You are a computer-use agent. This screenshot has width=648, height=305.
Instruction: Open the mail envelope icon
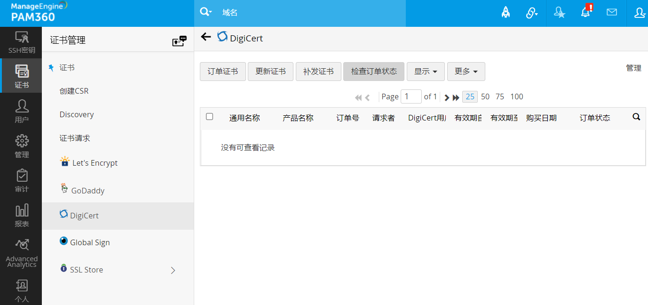(x=612, y=13)
